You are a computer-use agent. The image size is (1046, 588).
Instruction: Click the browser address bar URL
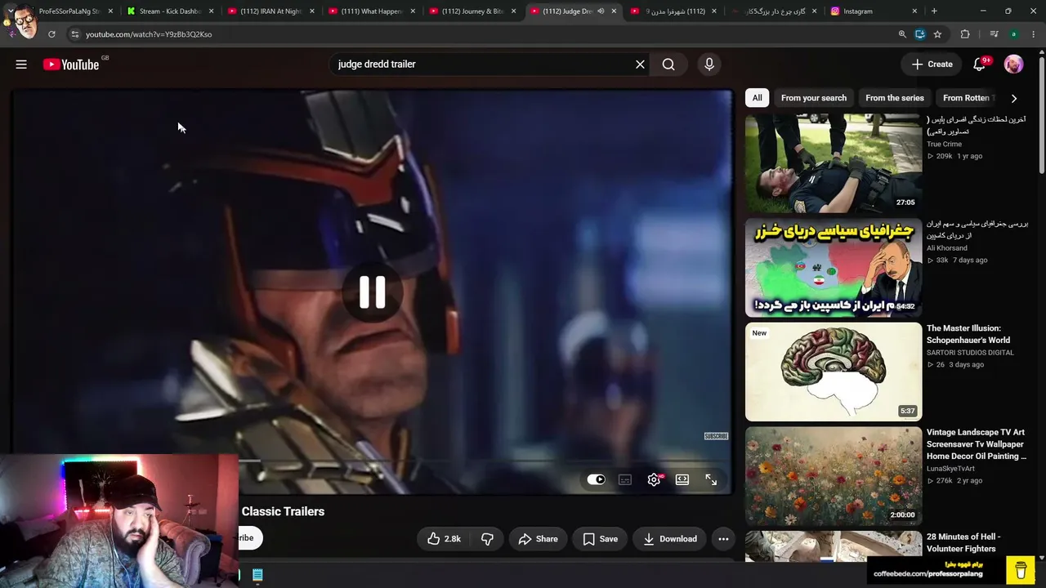coord(149,34)
